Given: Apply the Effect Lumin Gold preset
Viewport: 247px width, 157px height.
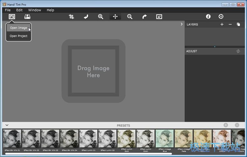Looking at the screenshot, I should pyautogui.click(x=126, y=138).
